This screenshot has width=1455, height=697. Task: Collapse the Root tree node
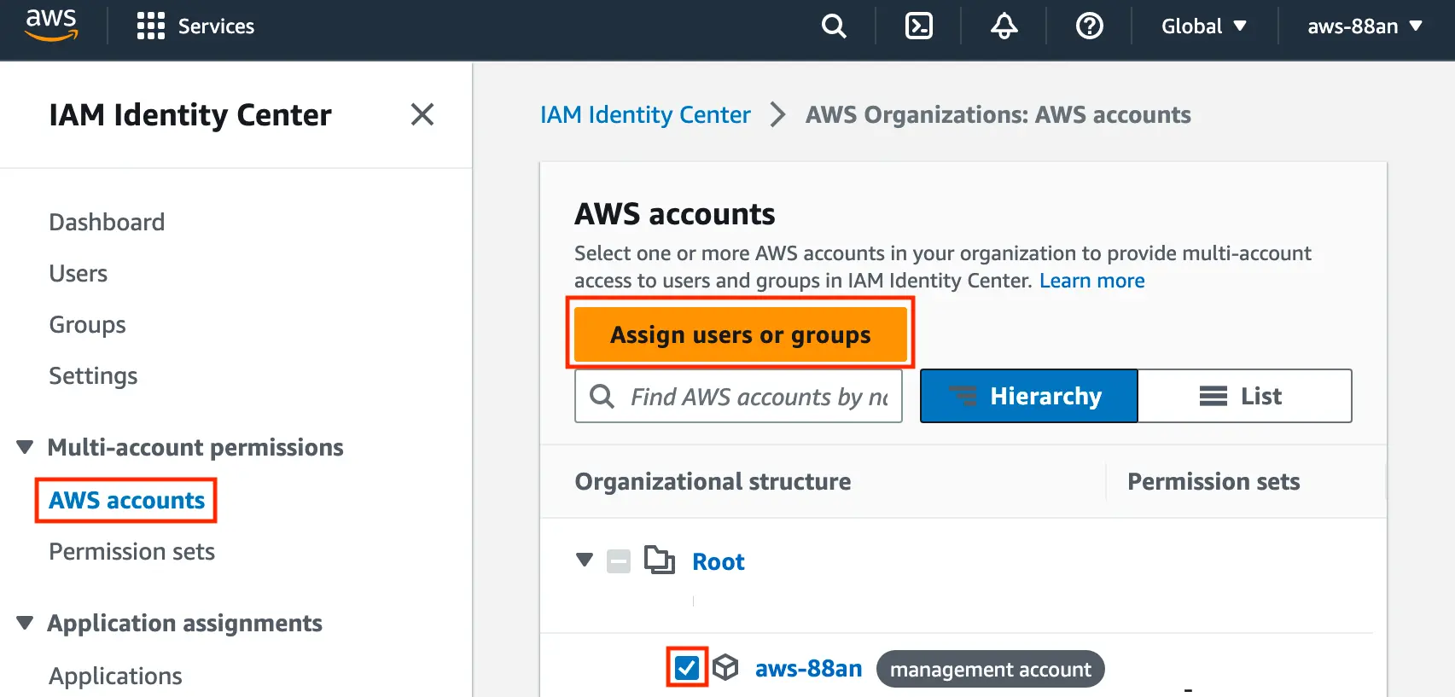pyautogui.click(x=585, y=561)
